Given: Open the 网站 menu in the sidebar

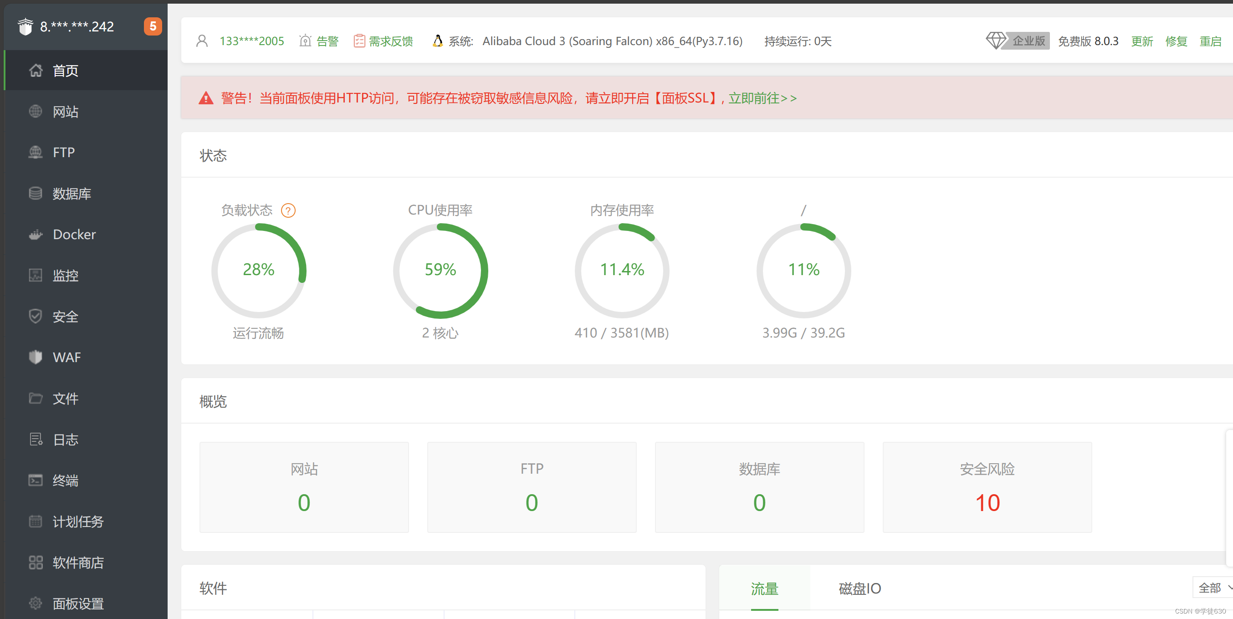Looking at the screenshot, I should tap(65, 112).
